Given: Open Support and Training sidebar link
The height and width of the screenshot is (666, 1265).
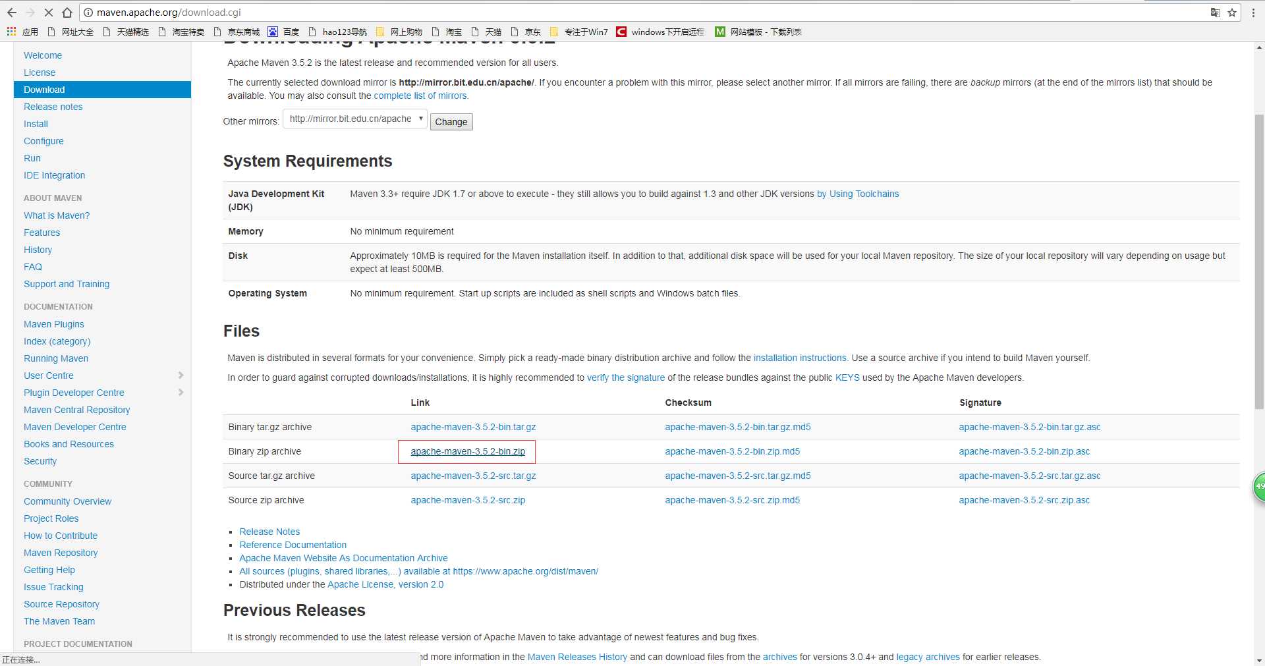Looking at the screenshot, I should coord(67,284).
